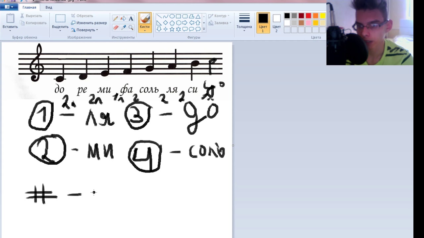Screen dimensions: 424x238
Task: Open the blue Paint file menu button
Action: pos(9,7)
